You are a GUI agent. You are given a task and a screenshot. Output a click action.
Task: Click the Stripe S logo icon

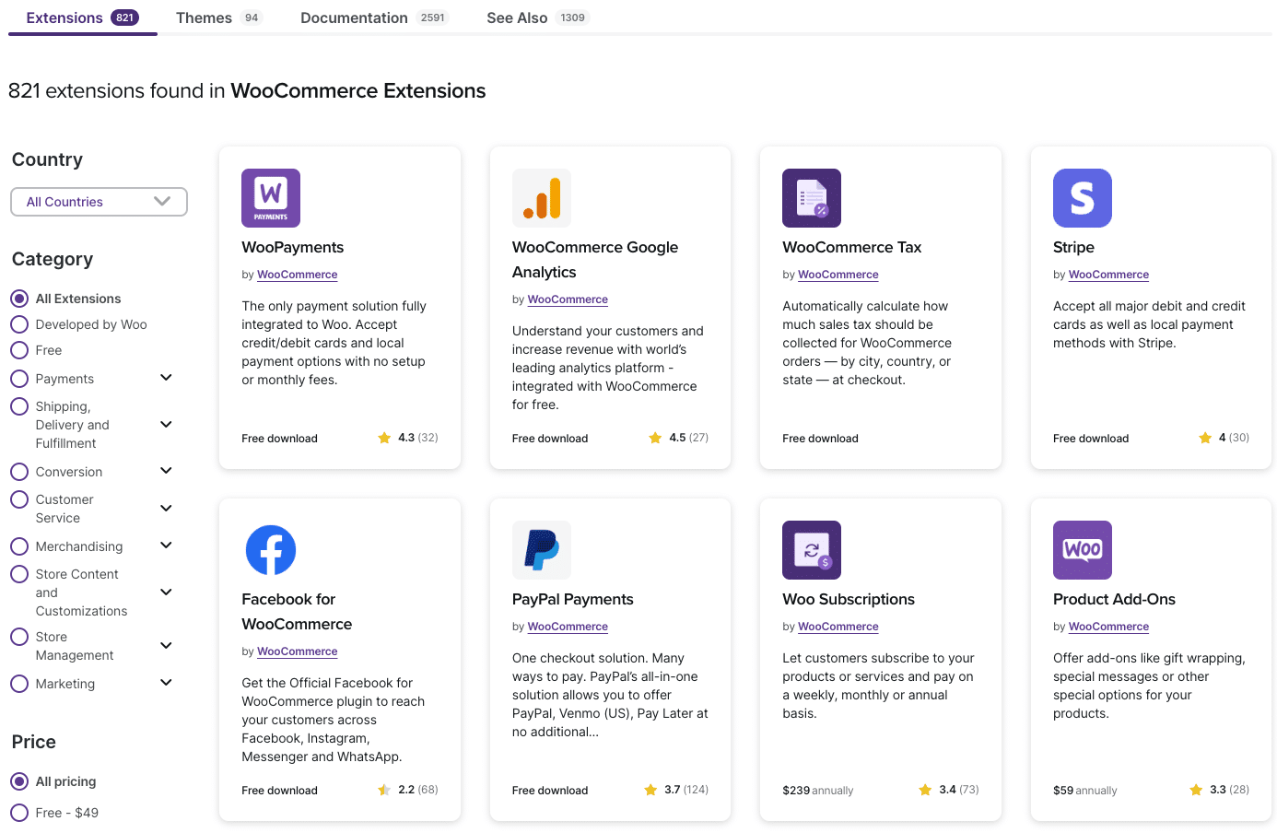1083,198
